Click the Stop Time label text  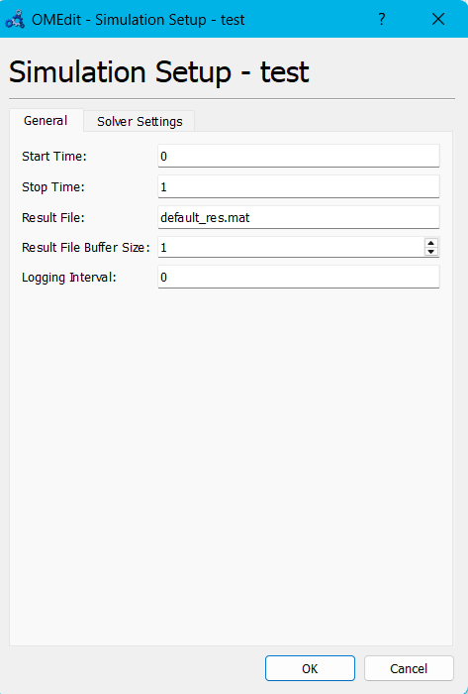click(53, 186)
